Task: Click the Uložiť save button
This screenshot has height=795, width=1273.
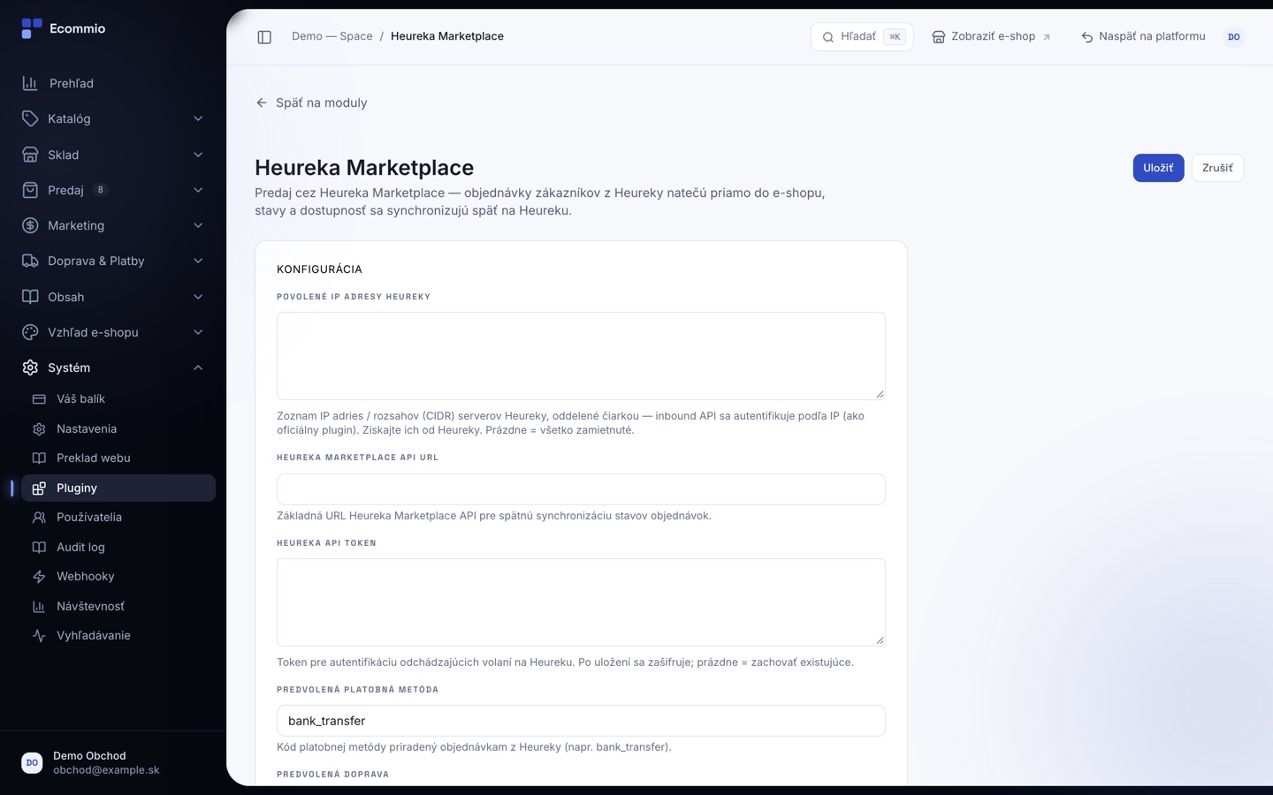Action: [1158, 168]
